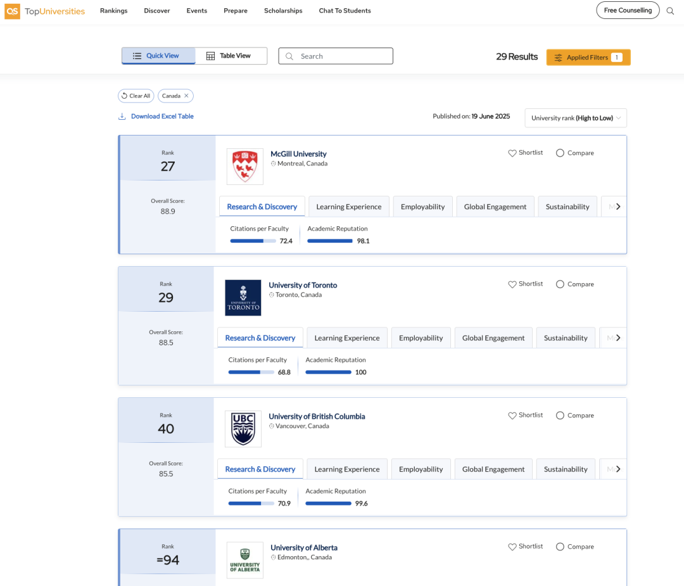The width and height of the screenshot is (684, 586).
Task: Select McGill Employability tab
Action: pos(422,207)
